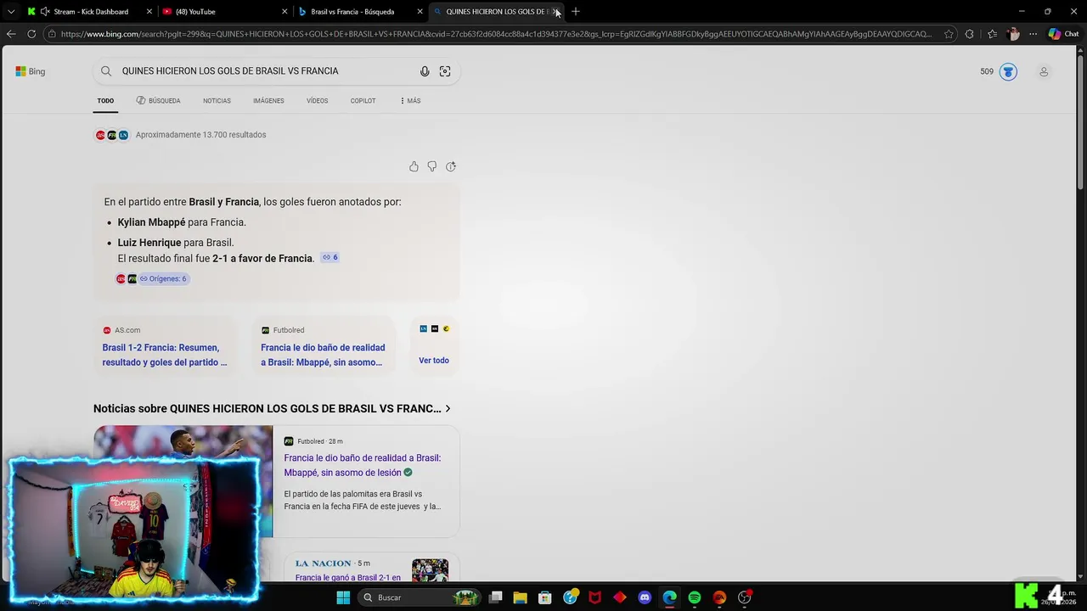This screenshot has width=1087, height=611.
Task: Open Windows Start menu
Action: pos(343,597)
